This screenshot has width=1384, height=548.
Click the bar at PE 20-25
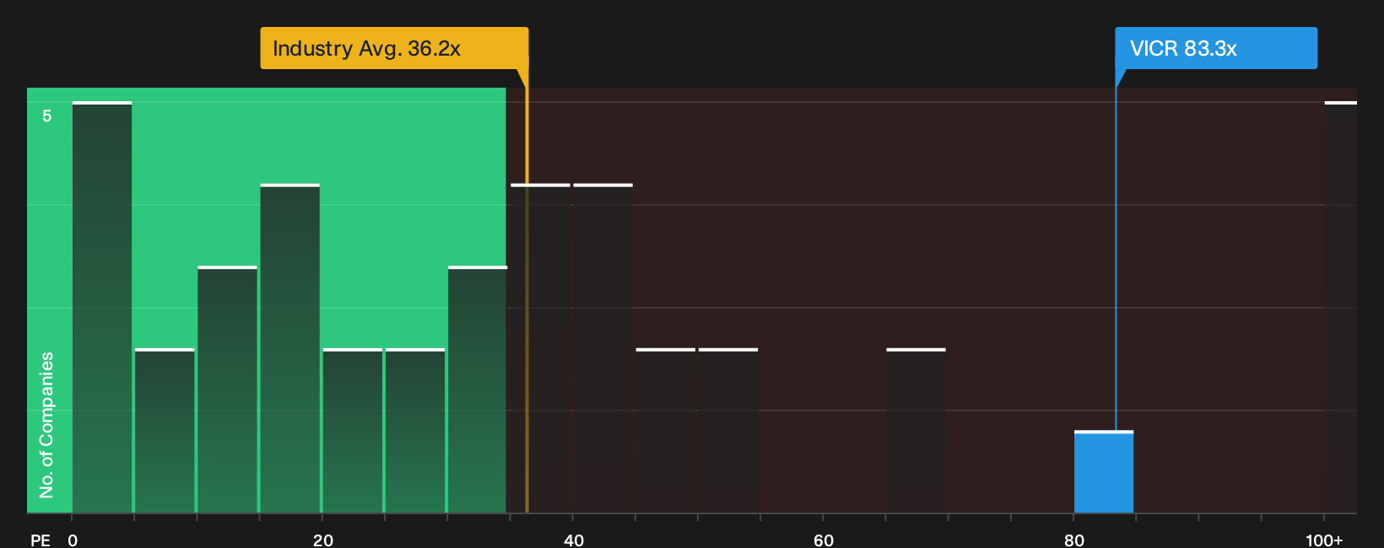click(353, 431)
